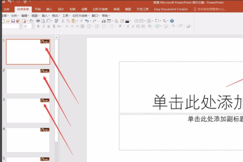Click the main title placeholder text
Image resolution: width=243 pixels, height=162 pixels.
(198, 102)
